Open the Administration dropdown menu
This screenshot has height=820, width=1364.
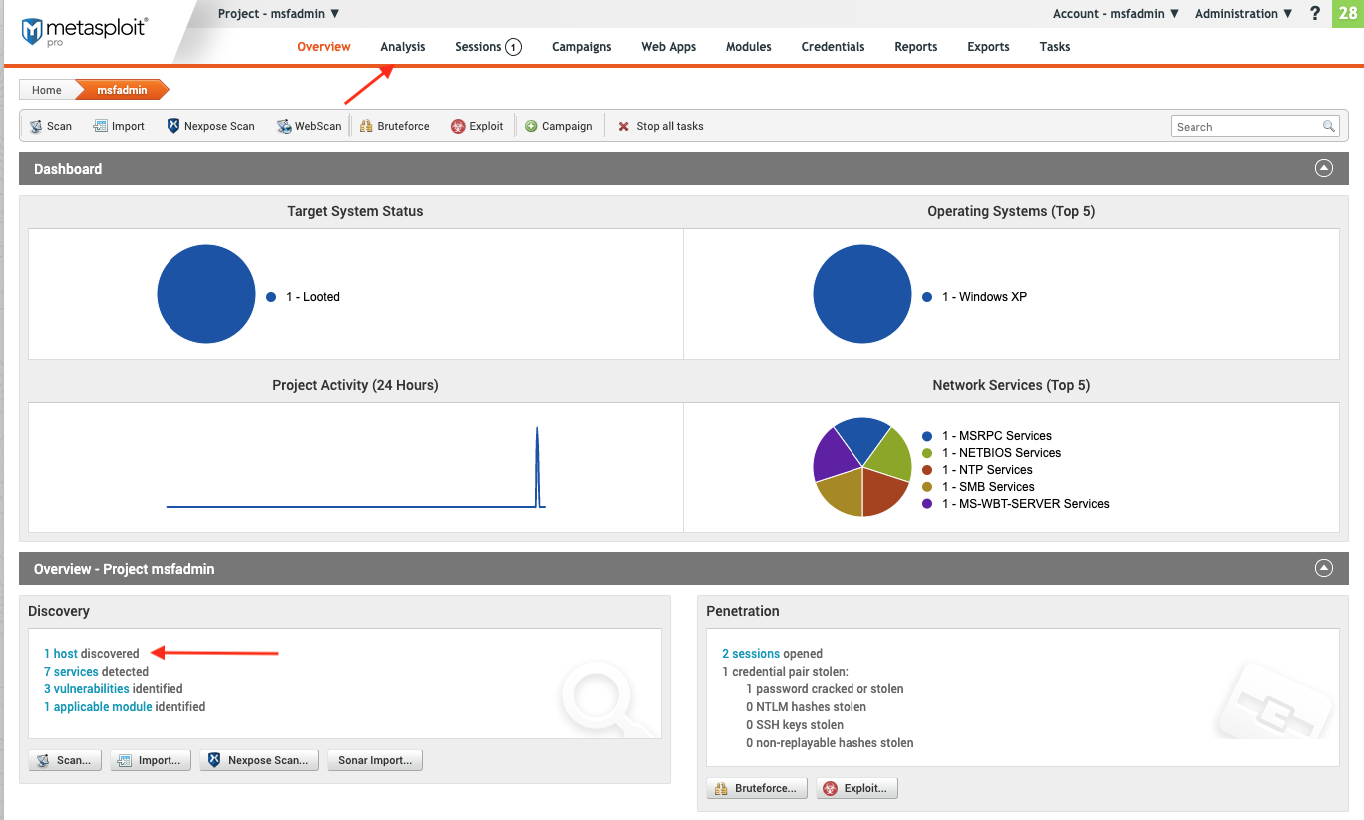[1244, 14]
